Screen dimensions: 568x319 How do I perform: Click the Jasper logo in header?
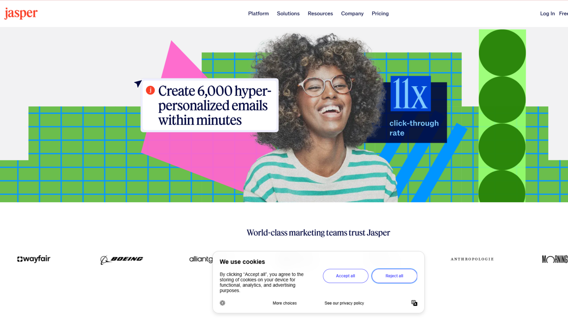(21, 13)
